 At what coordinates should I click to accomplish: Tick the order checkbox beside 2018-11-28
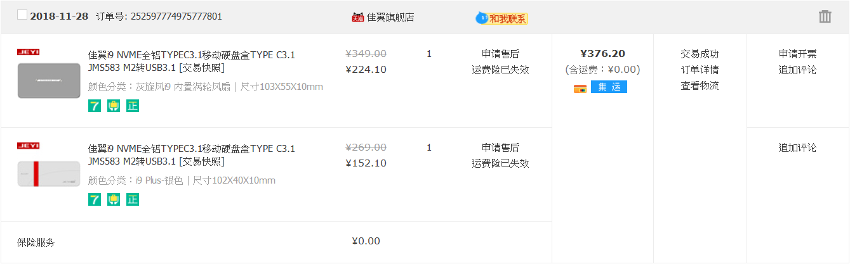click(x=22, y=15)
